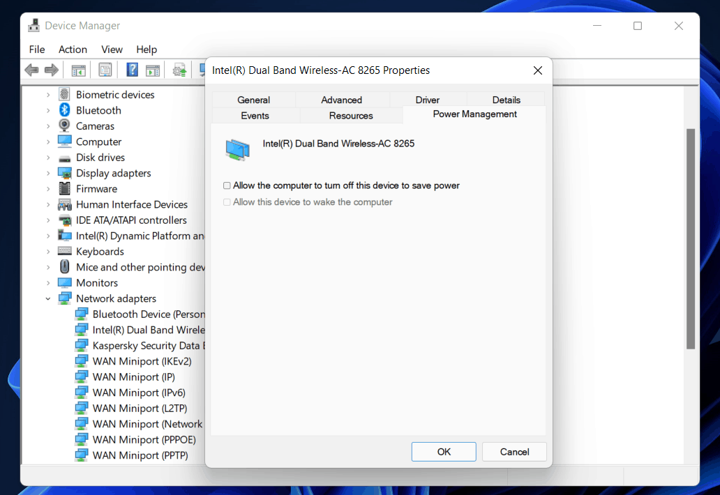Enable Allow computer to turn off device checkbox
Screen dimensions: 720x495
tap(227, 185)
